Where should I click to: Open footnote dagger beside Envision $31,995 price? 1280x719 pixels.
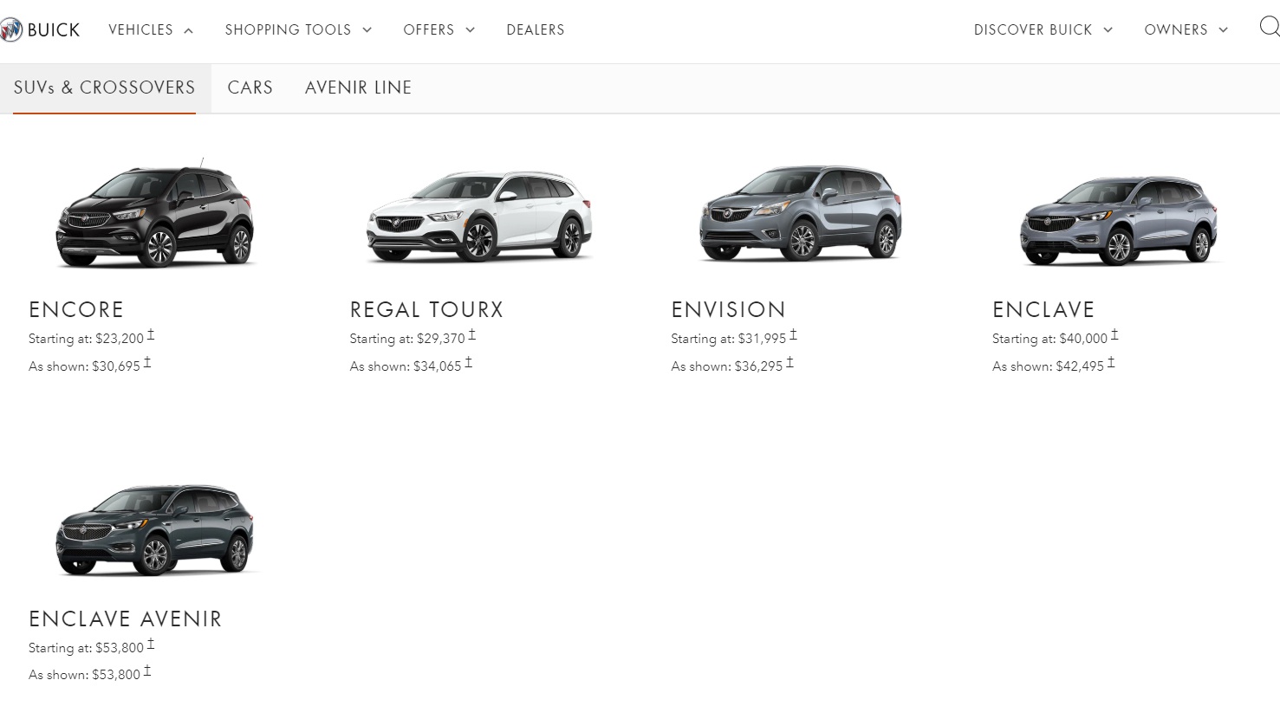pos(793,334)
